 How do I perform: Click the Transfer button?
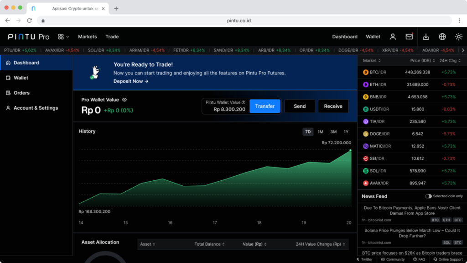coord(265,106)
